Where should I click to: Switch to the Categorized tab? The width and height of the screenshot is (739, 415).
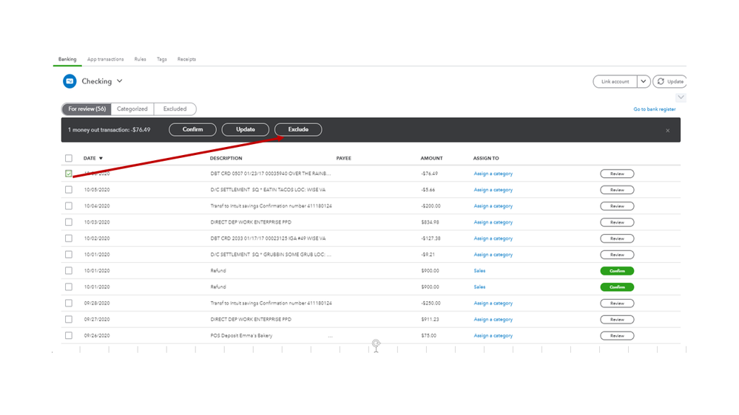132,109
